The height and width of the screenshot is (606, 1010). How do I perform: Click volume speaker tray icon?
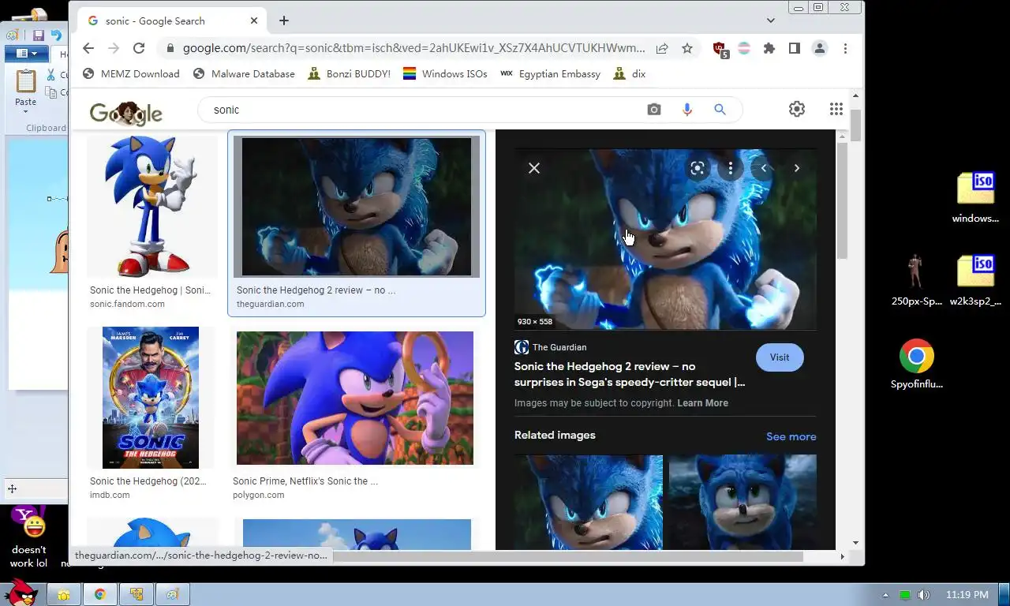click(x=923, y=595)
